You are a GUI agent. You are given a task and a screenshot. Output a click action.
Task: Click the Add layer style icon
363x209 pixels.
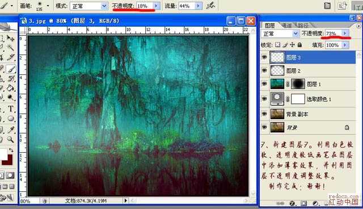(292, 203)
